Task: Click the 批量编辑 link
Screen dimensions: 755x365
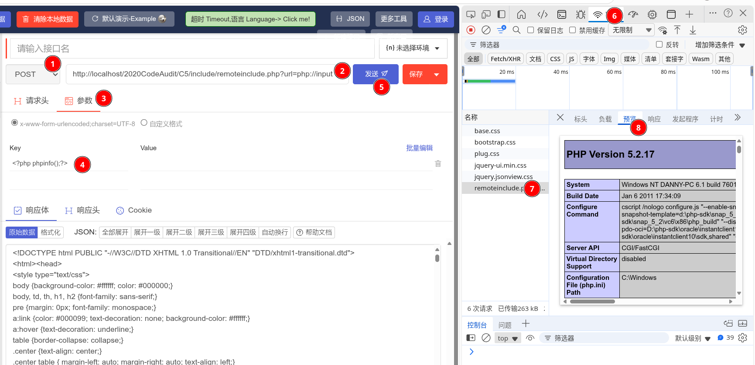Action: point(419,148)
